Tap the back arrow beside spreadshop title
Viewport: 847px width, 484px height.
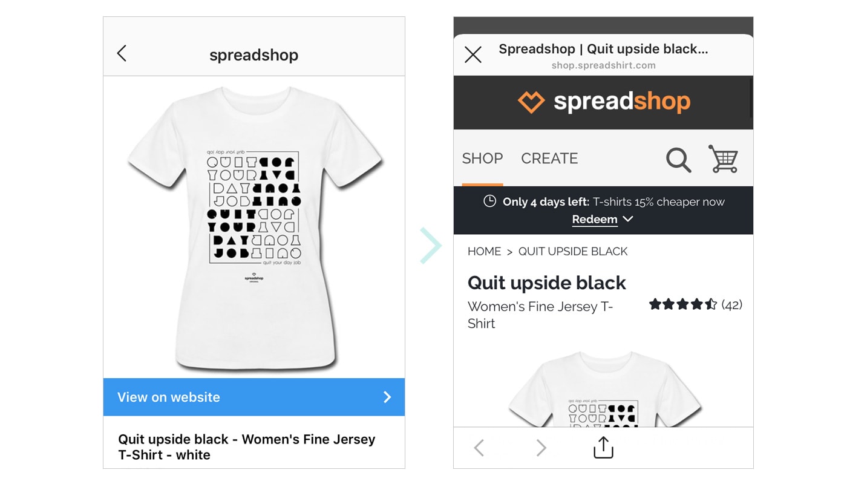[x=122, y=53]
